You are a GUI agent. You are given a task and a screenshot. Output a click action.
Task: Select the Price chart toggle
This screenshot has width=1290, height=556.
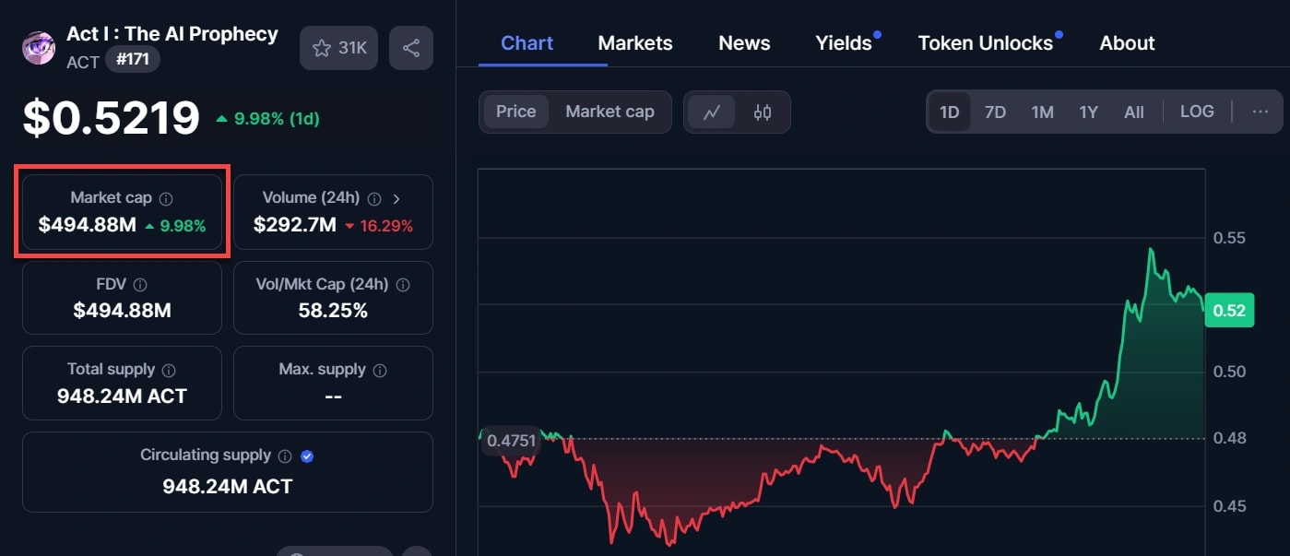click(x=515, y=112)
